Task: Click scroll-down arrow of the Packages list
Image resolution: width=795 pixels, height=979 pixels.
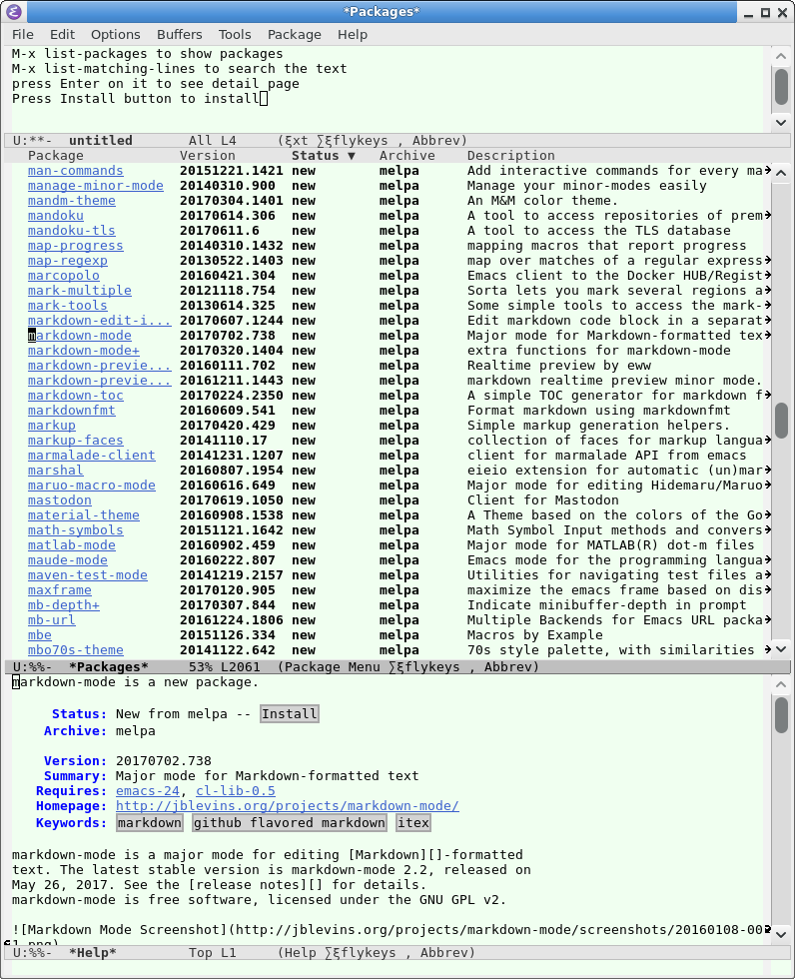Action: tap(781, 649)
